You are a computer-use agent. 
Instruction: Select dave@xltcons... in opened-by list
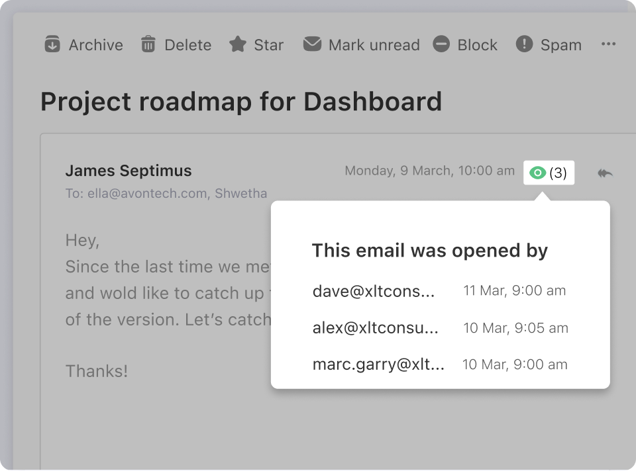374,291
